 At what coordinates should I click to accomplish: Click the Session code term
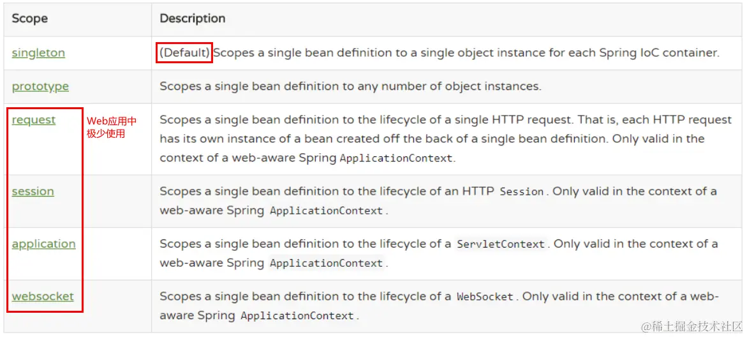522,191
